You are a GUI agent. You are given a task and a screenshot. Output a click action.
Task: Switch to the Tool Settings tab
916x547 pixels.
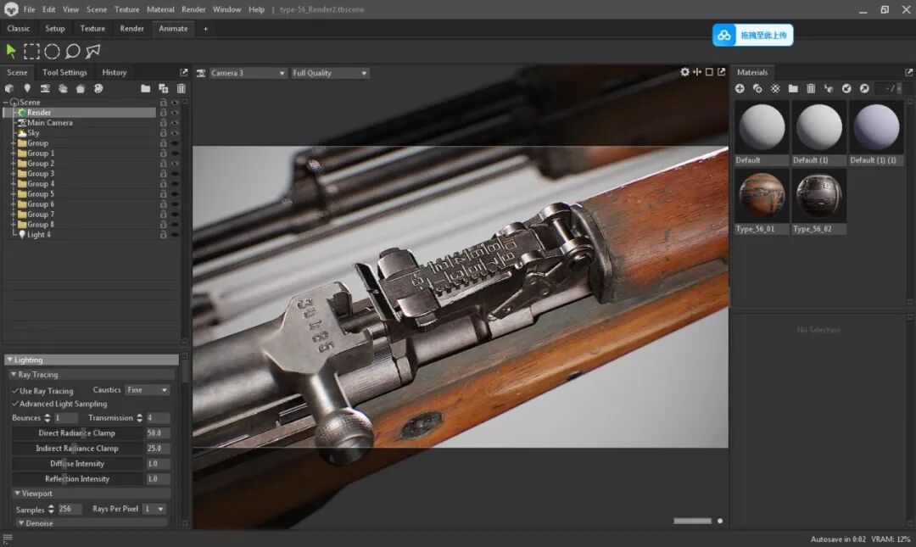click(x=64, y=72)
